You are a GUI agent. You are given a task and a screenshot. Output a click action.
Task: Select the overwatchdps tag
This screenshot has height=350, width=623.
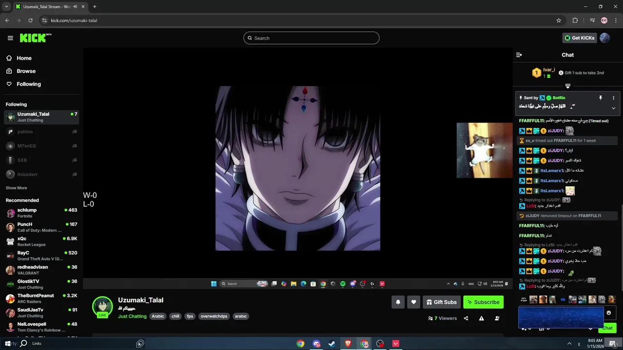click(x=214, y=316)
